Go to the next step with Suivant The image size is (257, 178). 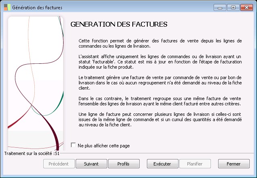pyautogui.click(x=91, y=164)
